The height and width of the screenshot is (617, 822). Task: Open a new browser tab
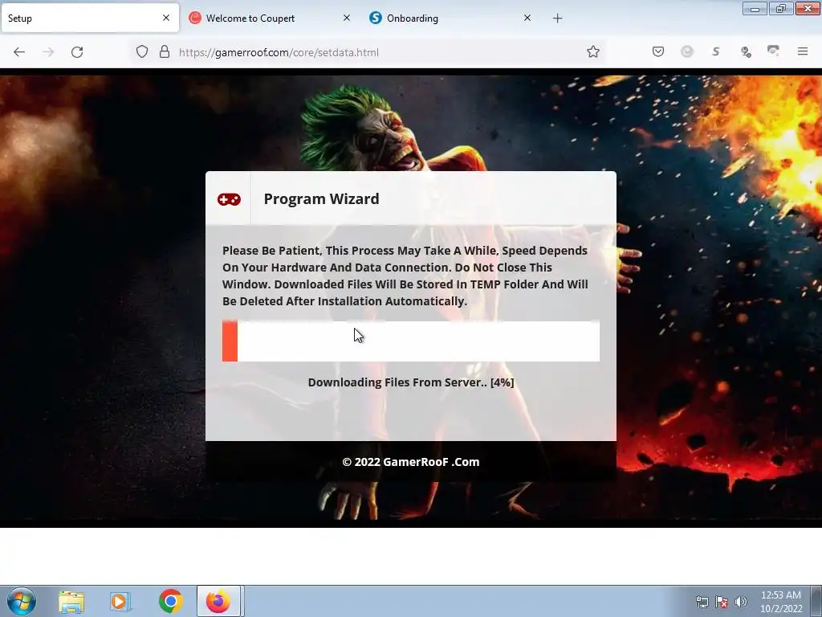[x=557, y=18]
